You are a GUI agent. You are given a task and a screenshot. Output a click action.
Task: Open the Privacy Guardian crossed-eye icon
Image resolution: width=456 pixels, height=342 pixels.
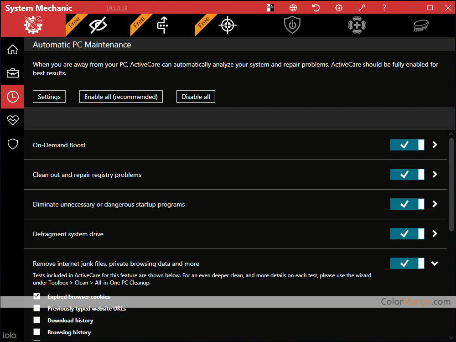(x=98, y=26)
